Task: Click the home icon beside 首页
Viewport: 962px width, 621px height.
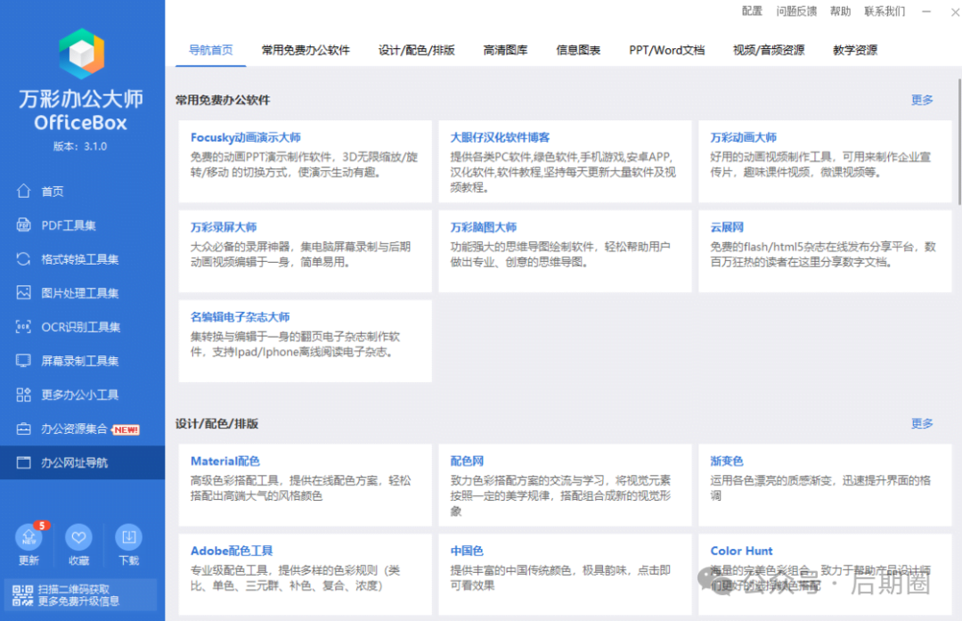Action: coord(23,191)
